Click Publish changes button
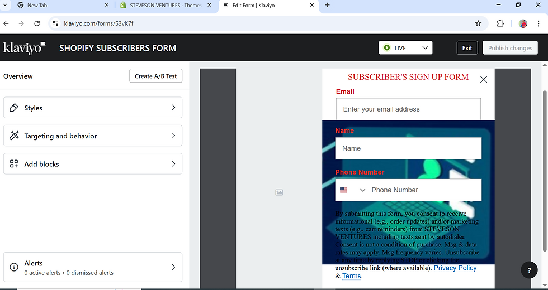548x290 pixels. tap(510, 48)
